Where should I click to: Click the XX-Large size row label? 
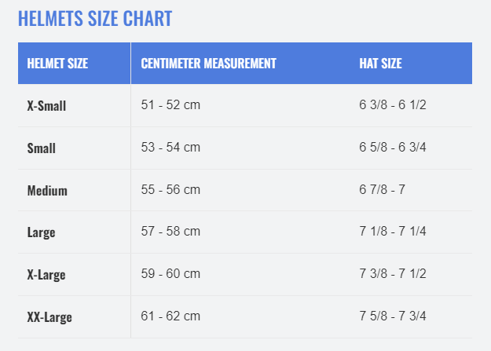pyautogui.click(x=49, y=317)
